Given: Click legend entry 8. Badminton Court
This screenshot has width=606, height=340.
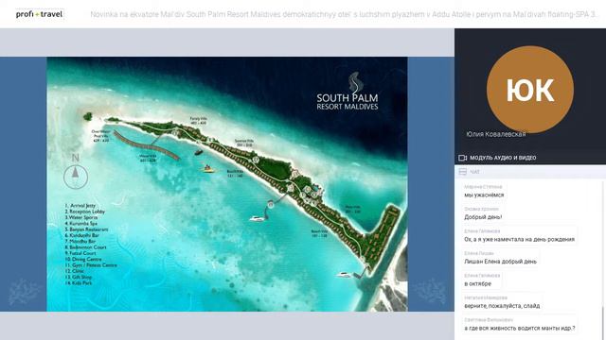Looking at the screenshot, I should [x=85, y=247].
